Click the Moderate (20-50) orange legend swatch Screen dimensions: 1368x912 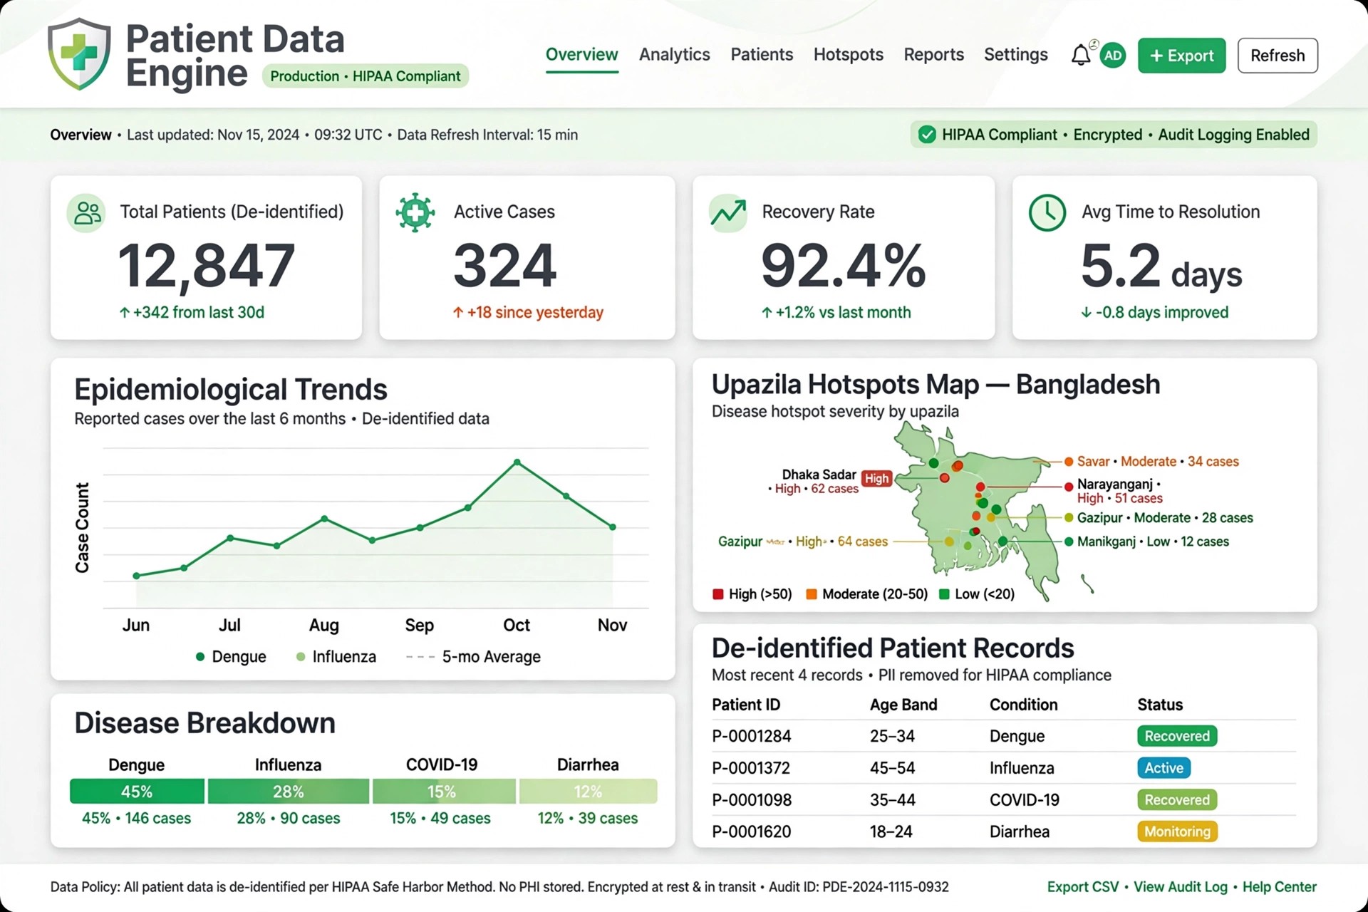(x=812, y=594)
